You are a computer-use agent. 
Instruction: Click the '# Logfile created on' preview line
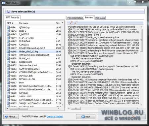pos(102,27)
